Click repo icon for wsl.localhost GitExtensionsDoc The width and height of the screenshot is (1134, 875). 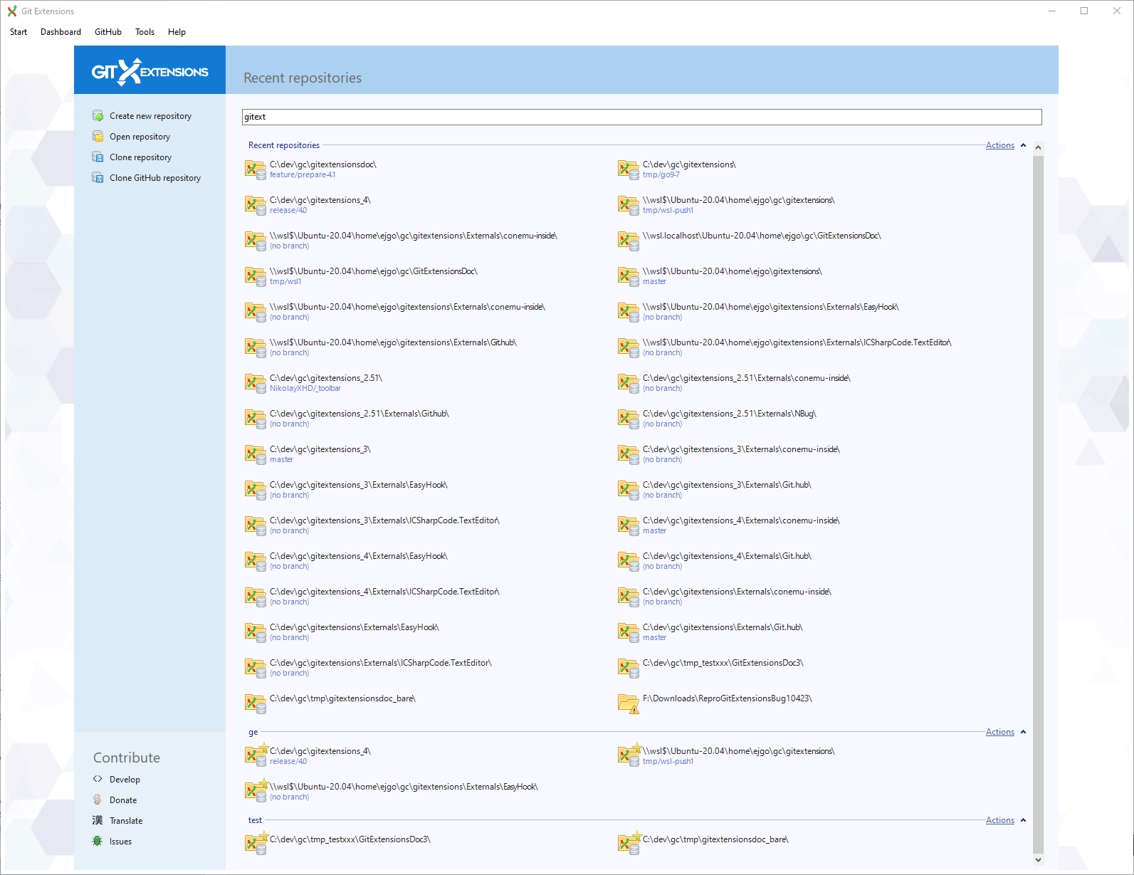click(629, 241)
